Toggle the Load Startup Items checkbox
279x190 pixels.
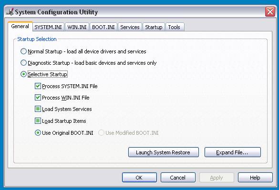pyautogui.click(x=38, y=121)
